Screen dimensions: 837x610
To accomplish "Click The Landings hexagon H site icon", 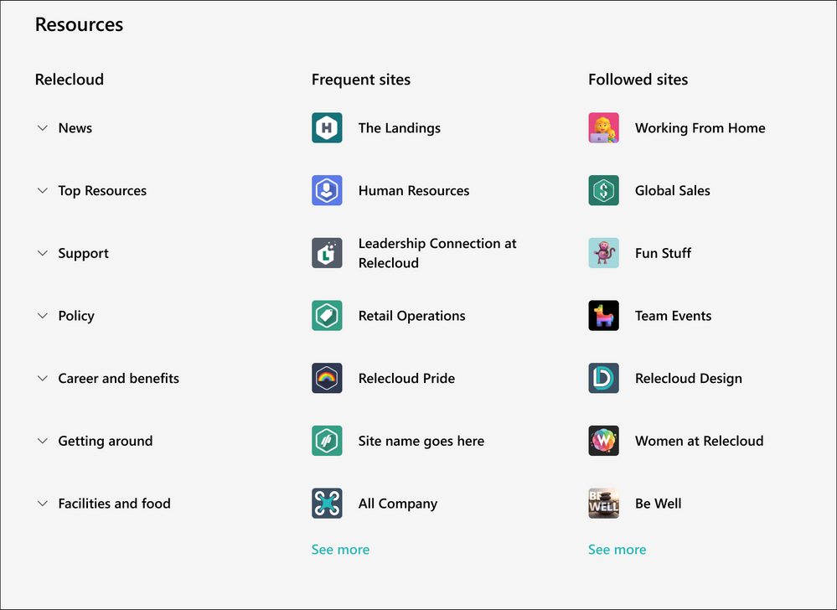I will coord(327,128).
